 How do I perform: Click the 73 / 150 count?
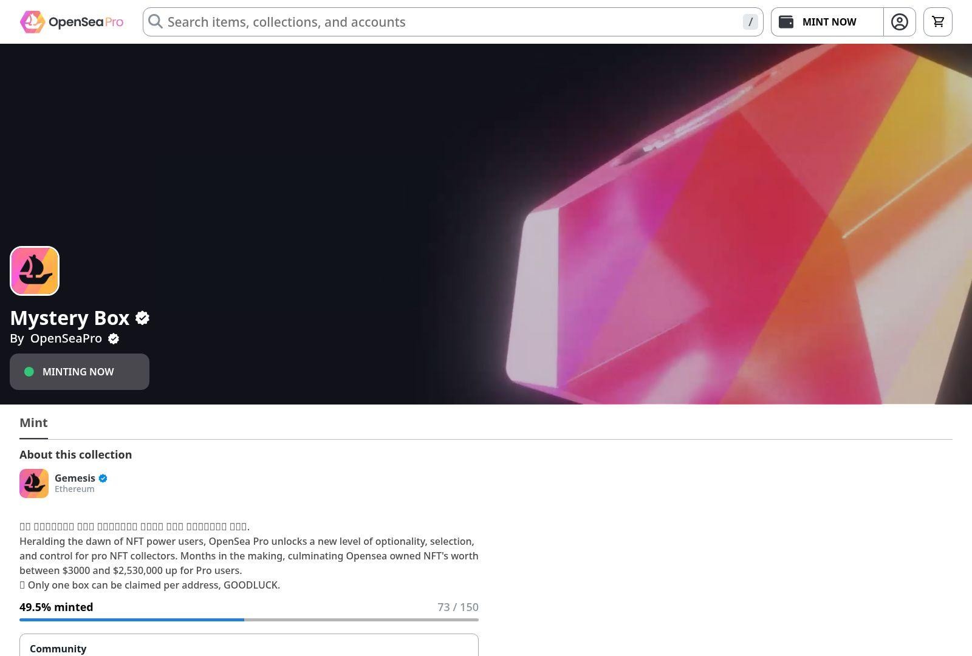click(458, 607)
